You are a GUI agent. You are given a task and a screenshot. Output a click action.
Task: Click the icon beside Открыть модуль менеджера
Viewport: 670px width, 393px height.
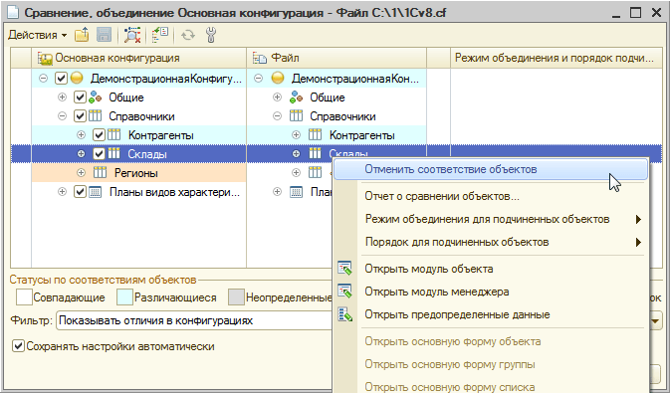pos(344,292)
